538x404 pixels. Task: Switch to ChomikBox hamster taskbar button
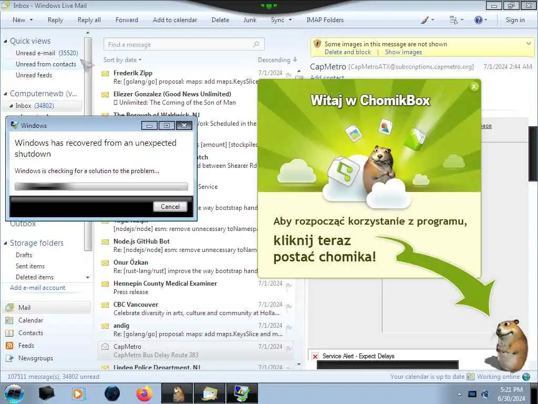pos(177,393)
